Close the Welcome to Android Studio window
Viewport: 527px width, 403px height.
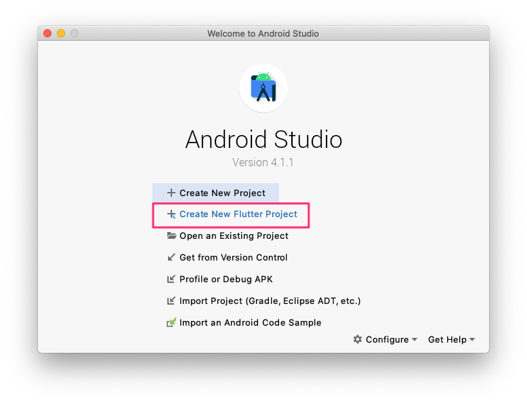pos(47,33)
